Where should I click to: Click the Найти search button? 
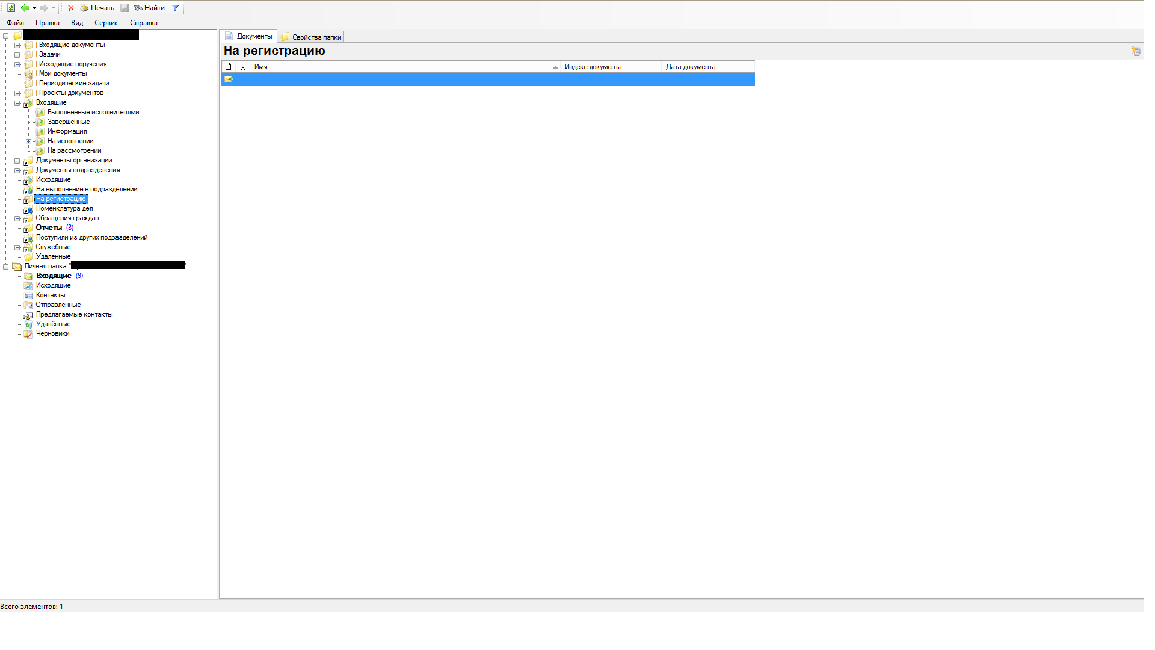(149, 8)
